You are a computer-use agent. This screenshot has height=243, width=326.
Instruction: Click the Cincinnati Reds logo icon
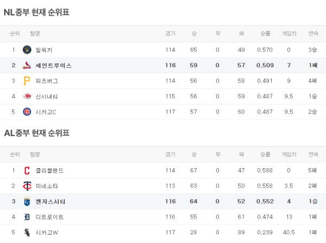click(x=27, y=97)
